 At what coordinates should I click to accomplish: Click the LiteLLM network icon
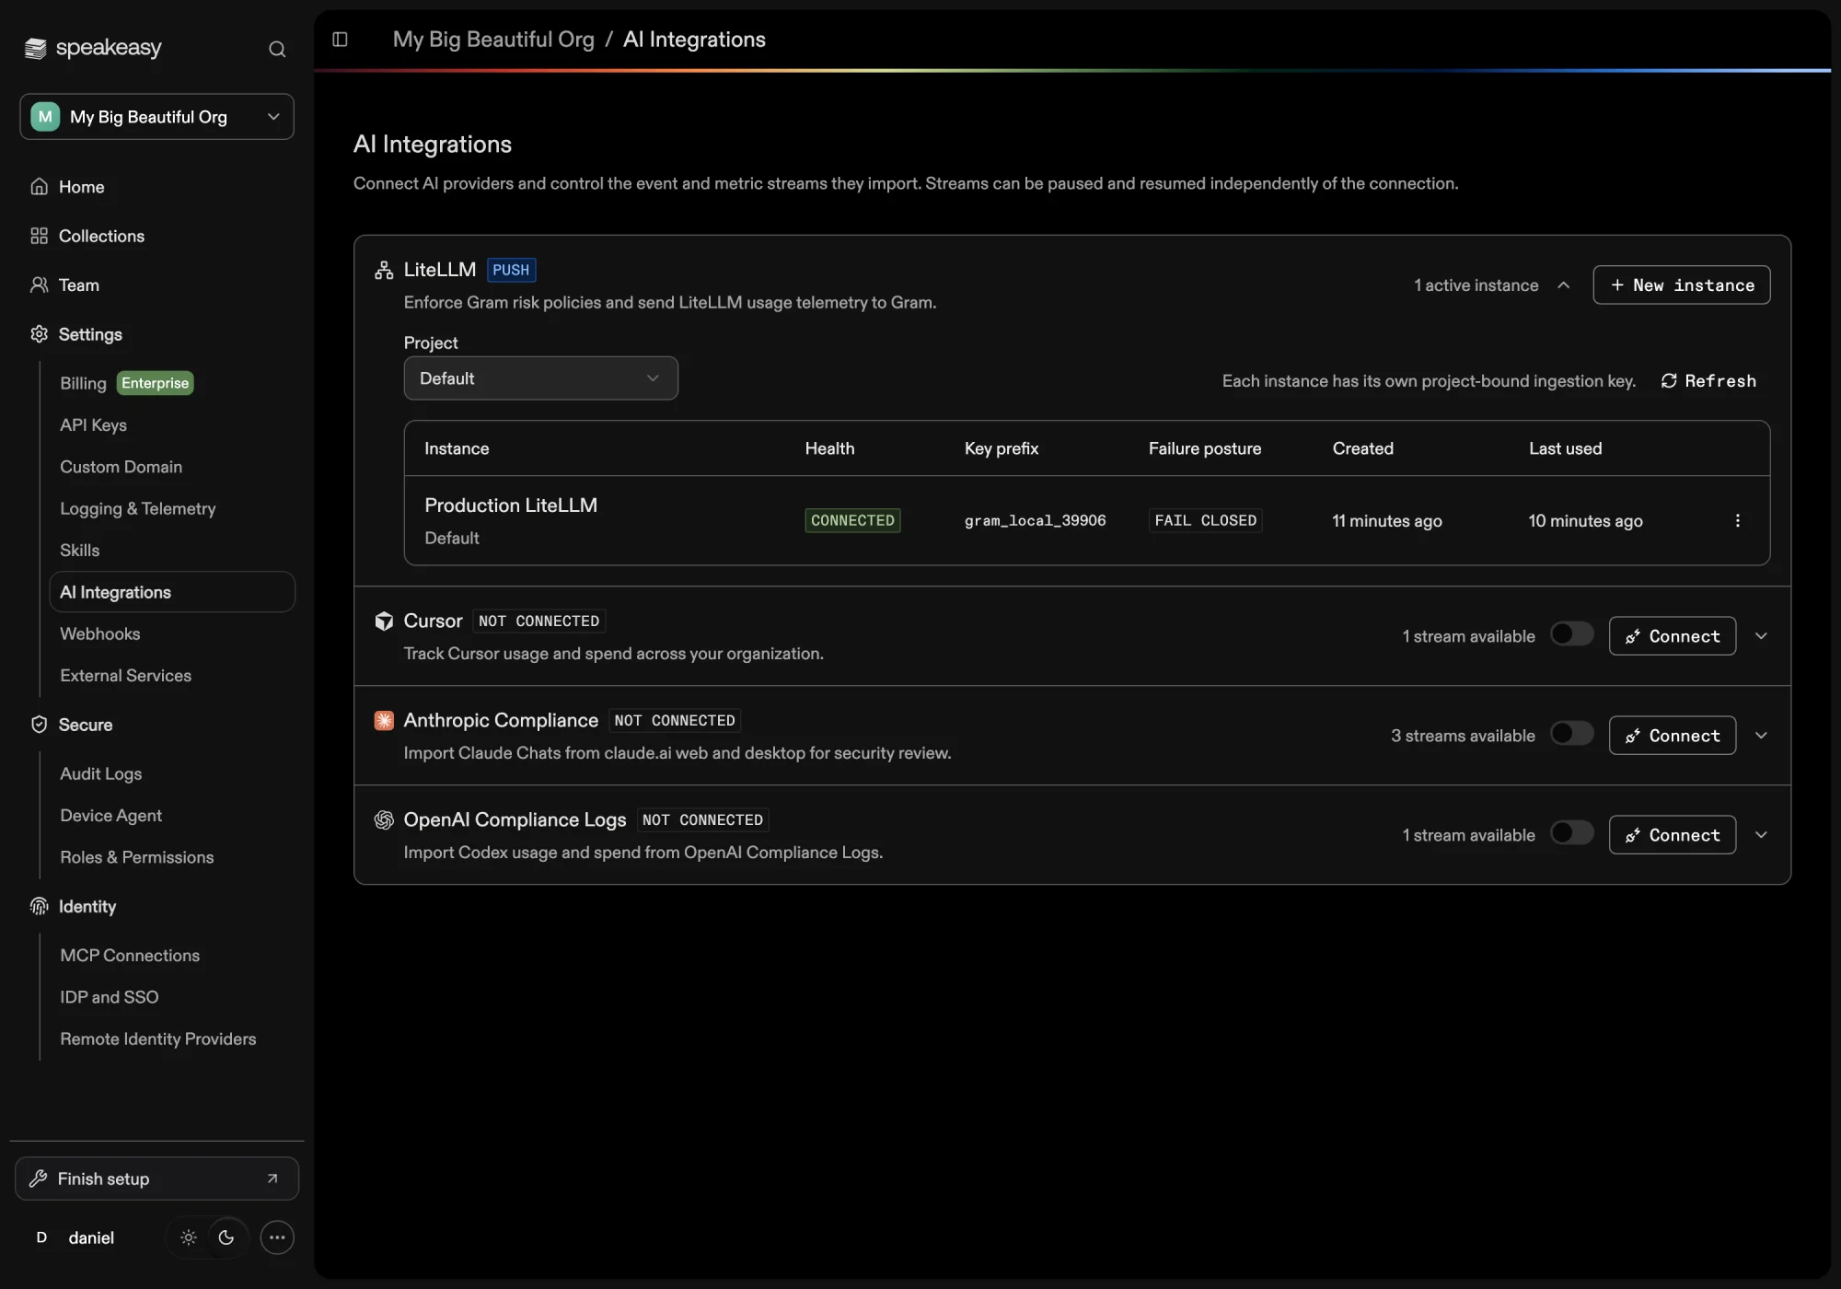[384, 270]
